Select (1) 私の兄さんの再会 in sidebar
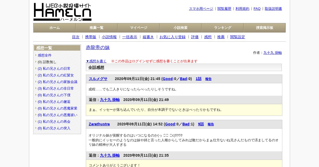Screen dimensions: 319x167 pos(54,121)
